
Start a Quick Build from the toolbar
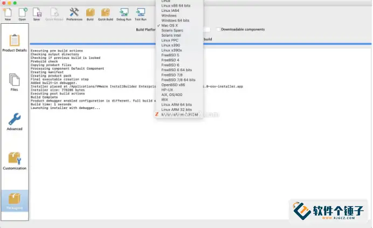[x=106, y=14]
